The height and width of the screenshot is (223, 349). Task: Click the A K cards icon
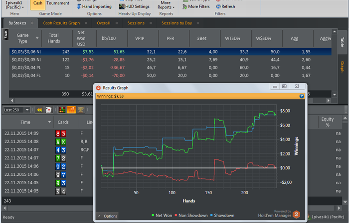(60, 142)
